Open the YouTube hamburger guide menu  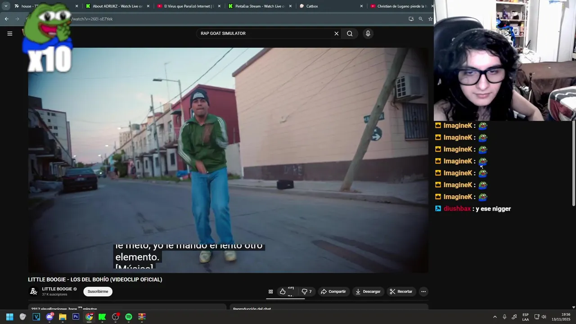pos(9,33)
